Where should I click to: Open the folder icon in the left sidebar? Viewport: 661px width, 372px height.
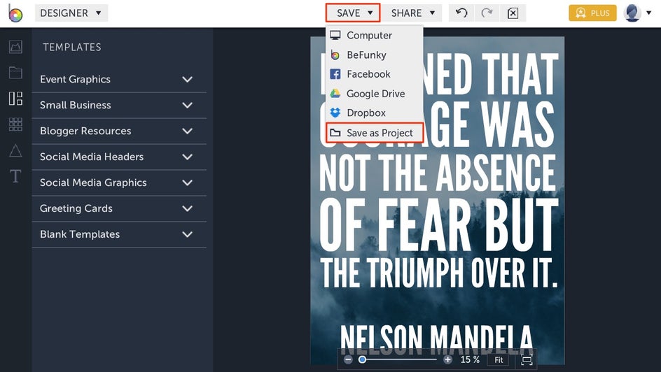tap(15, 73)
